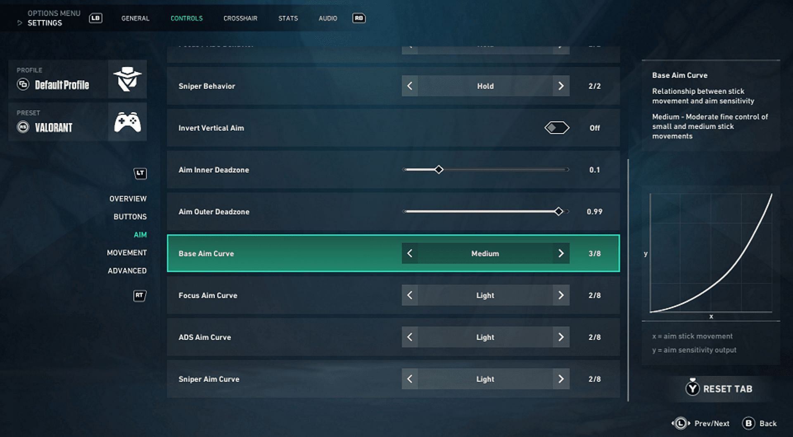
Task: Toggle the Invert Vertical Aim switch
Action: pyautogui.click(x=557, y=128)
